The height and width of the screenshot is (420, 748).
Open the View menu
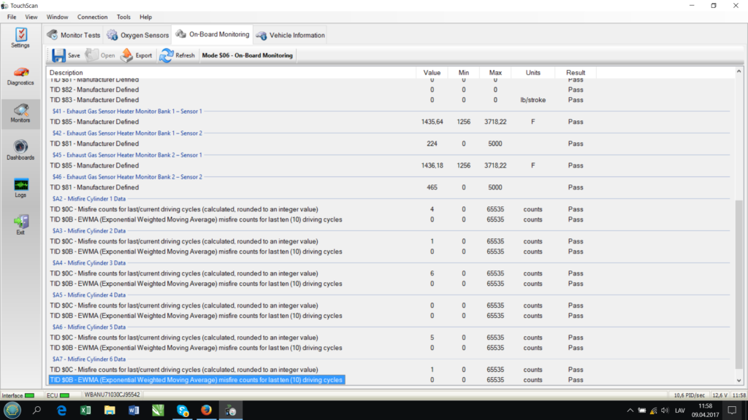tap(31, 17)
